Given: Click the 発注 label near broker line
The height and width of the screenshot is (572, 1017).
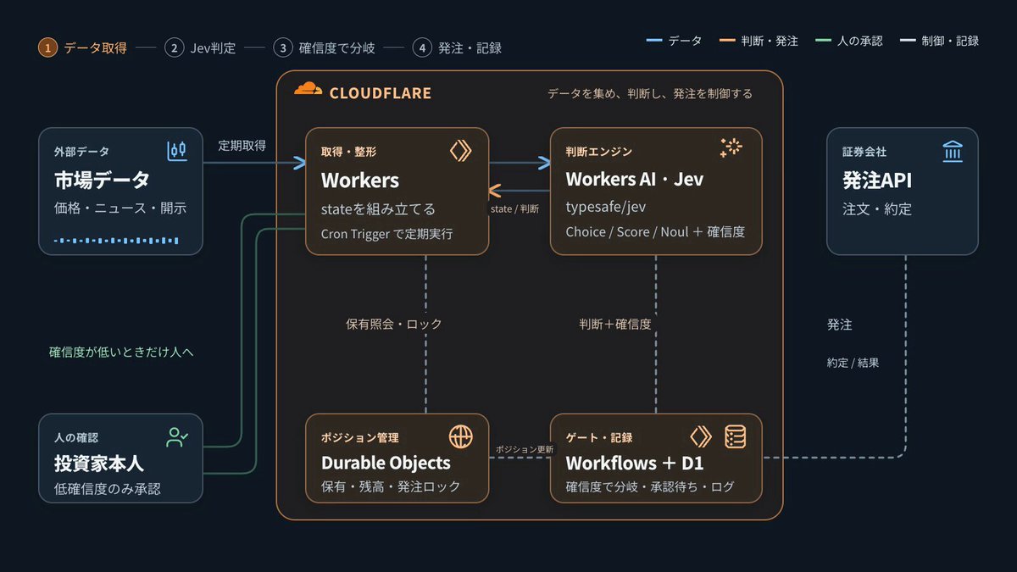Looking at the screenshot, I should coord(840,325).
